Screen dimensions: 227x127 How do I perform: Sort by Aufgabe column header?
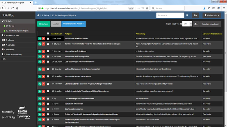point(68,34)
